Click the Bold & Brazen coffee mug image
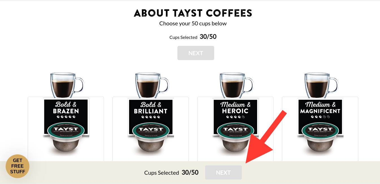Viewport: 380px width, 184px height. point(67,85)
